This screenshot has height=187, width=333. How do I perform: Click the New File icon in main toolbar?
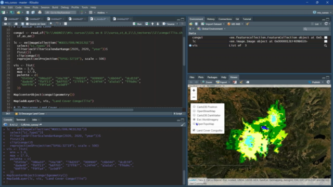(x=3, y=12)
